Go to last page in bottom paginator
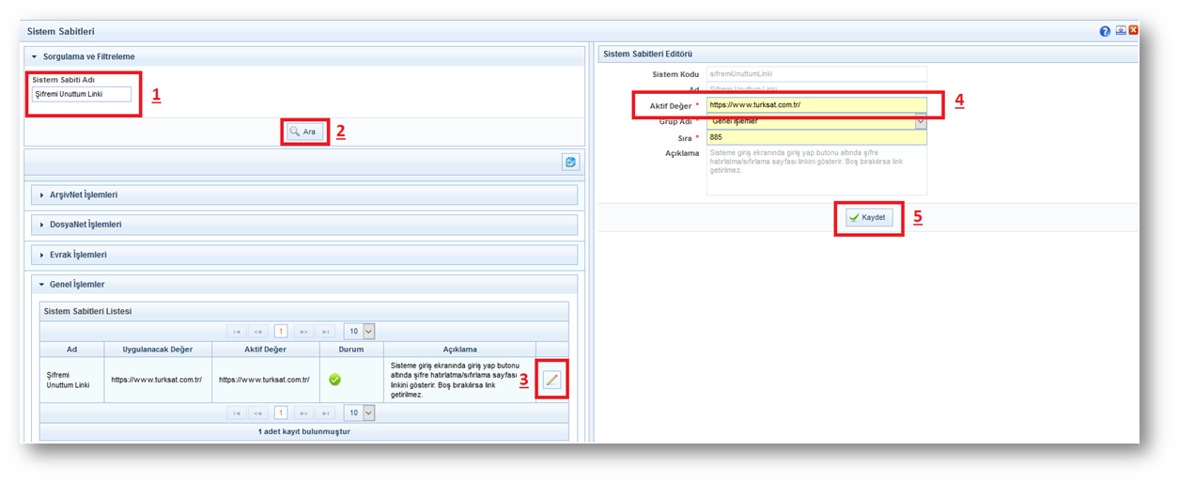The image size is (1179, 483). 325,413
